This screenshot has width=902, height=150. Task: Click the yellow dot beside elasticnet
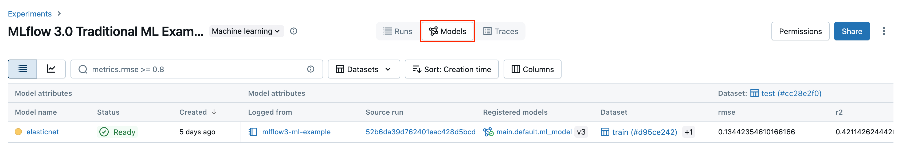tap(18, 131)
